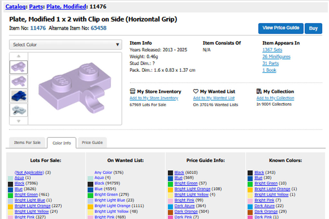Click the My Wanted List heart icon
This screenshot has width=329, height=219.
point(196,91)
